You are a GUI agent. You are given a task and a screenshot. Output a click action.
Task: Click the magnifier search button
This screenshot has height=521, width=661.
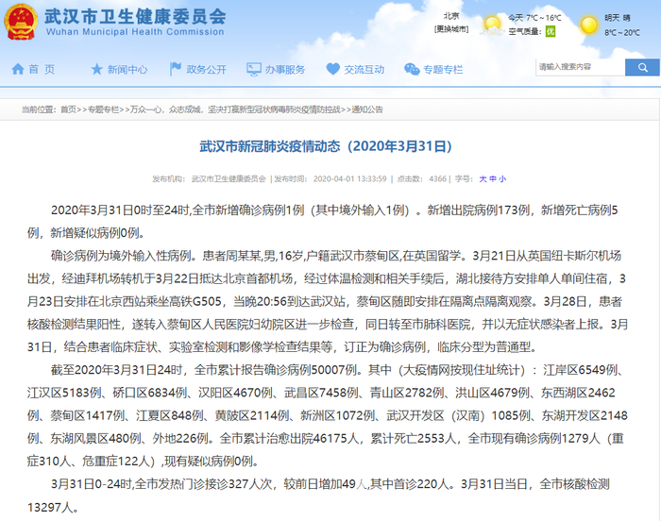[x=642, y=67]
